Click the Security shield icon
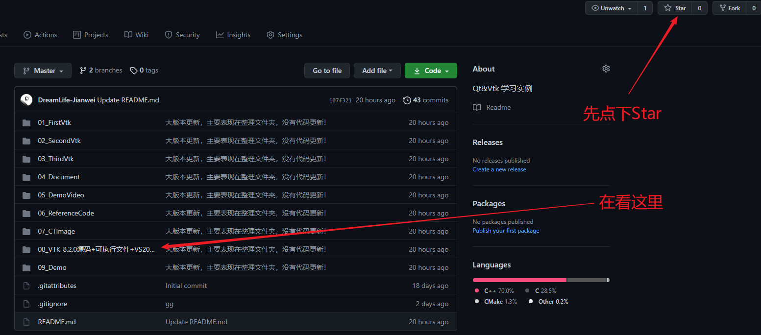The width and height of the screenshot is (761, 335). [169, 35]
